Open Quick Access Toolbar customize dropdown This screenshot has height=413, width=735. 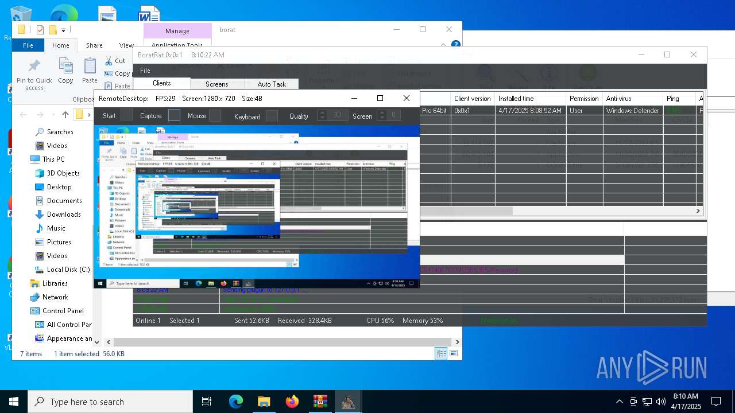coord(63,30)
